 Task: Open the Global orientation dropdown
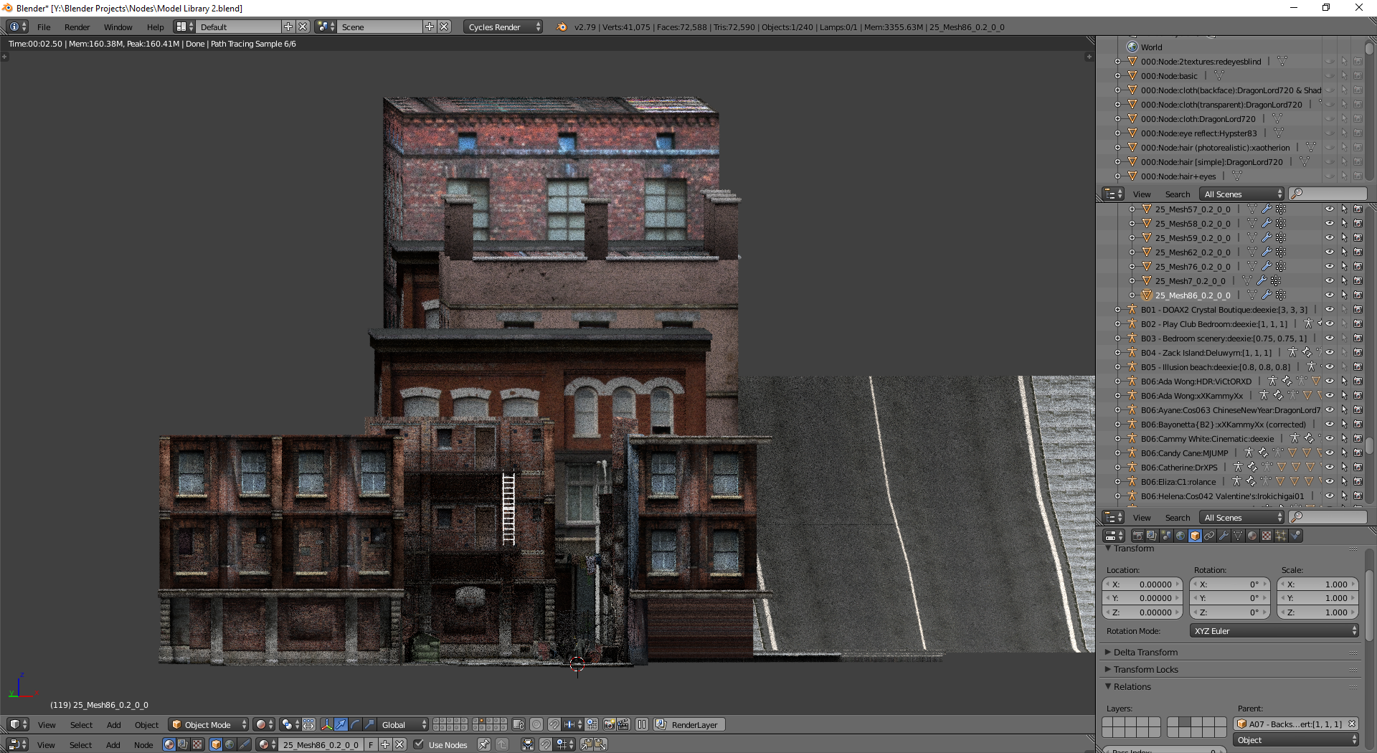click(x=404, y=725)
